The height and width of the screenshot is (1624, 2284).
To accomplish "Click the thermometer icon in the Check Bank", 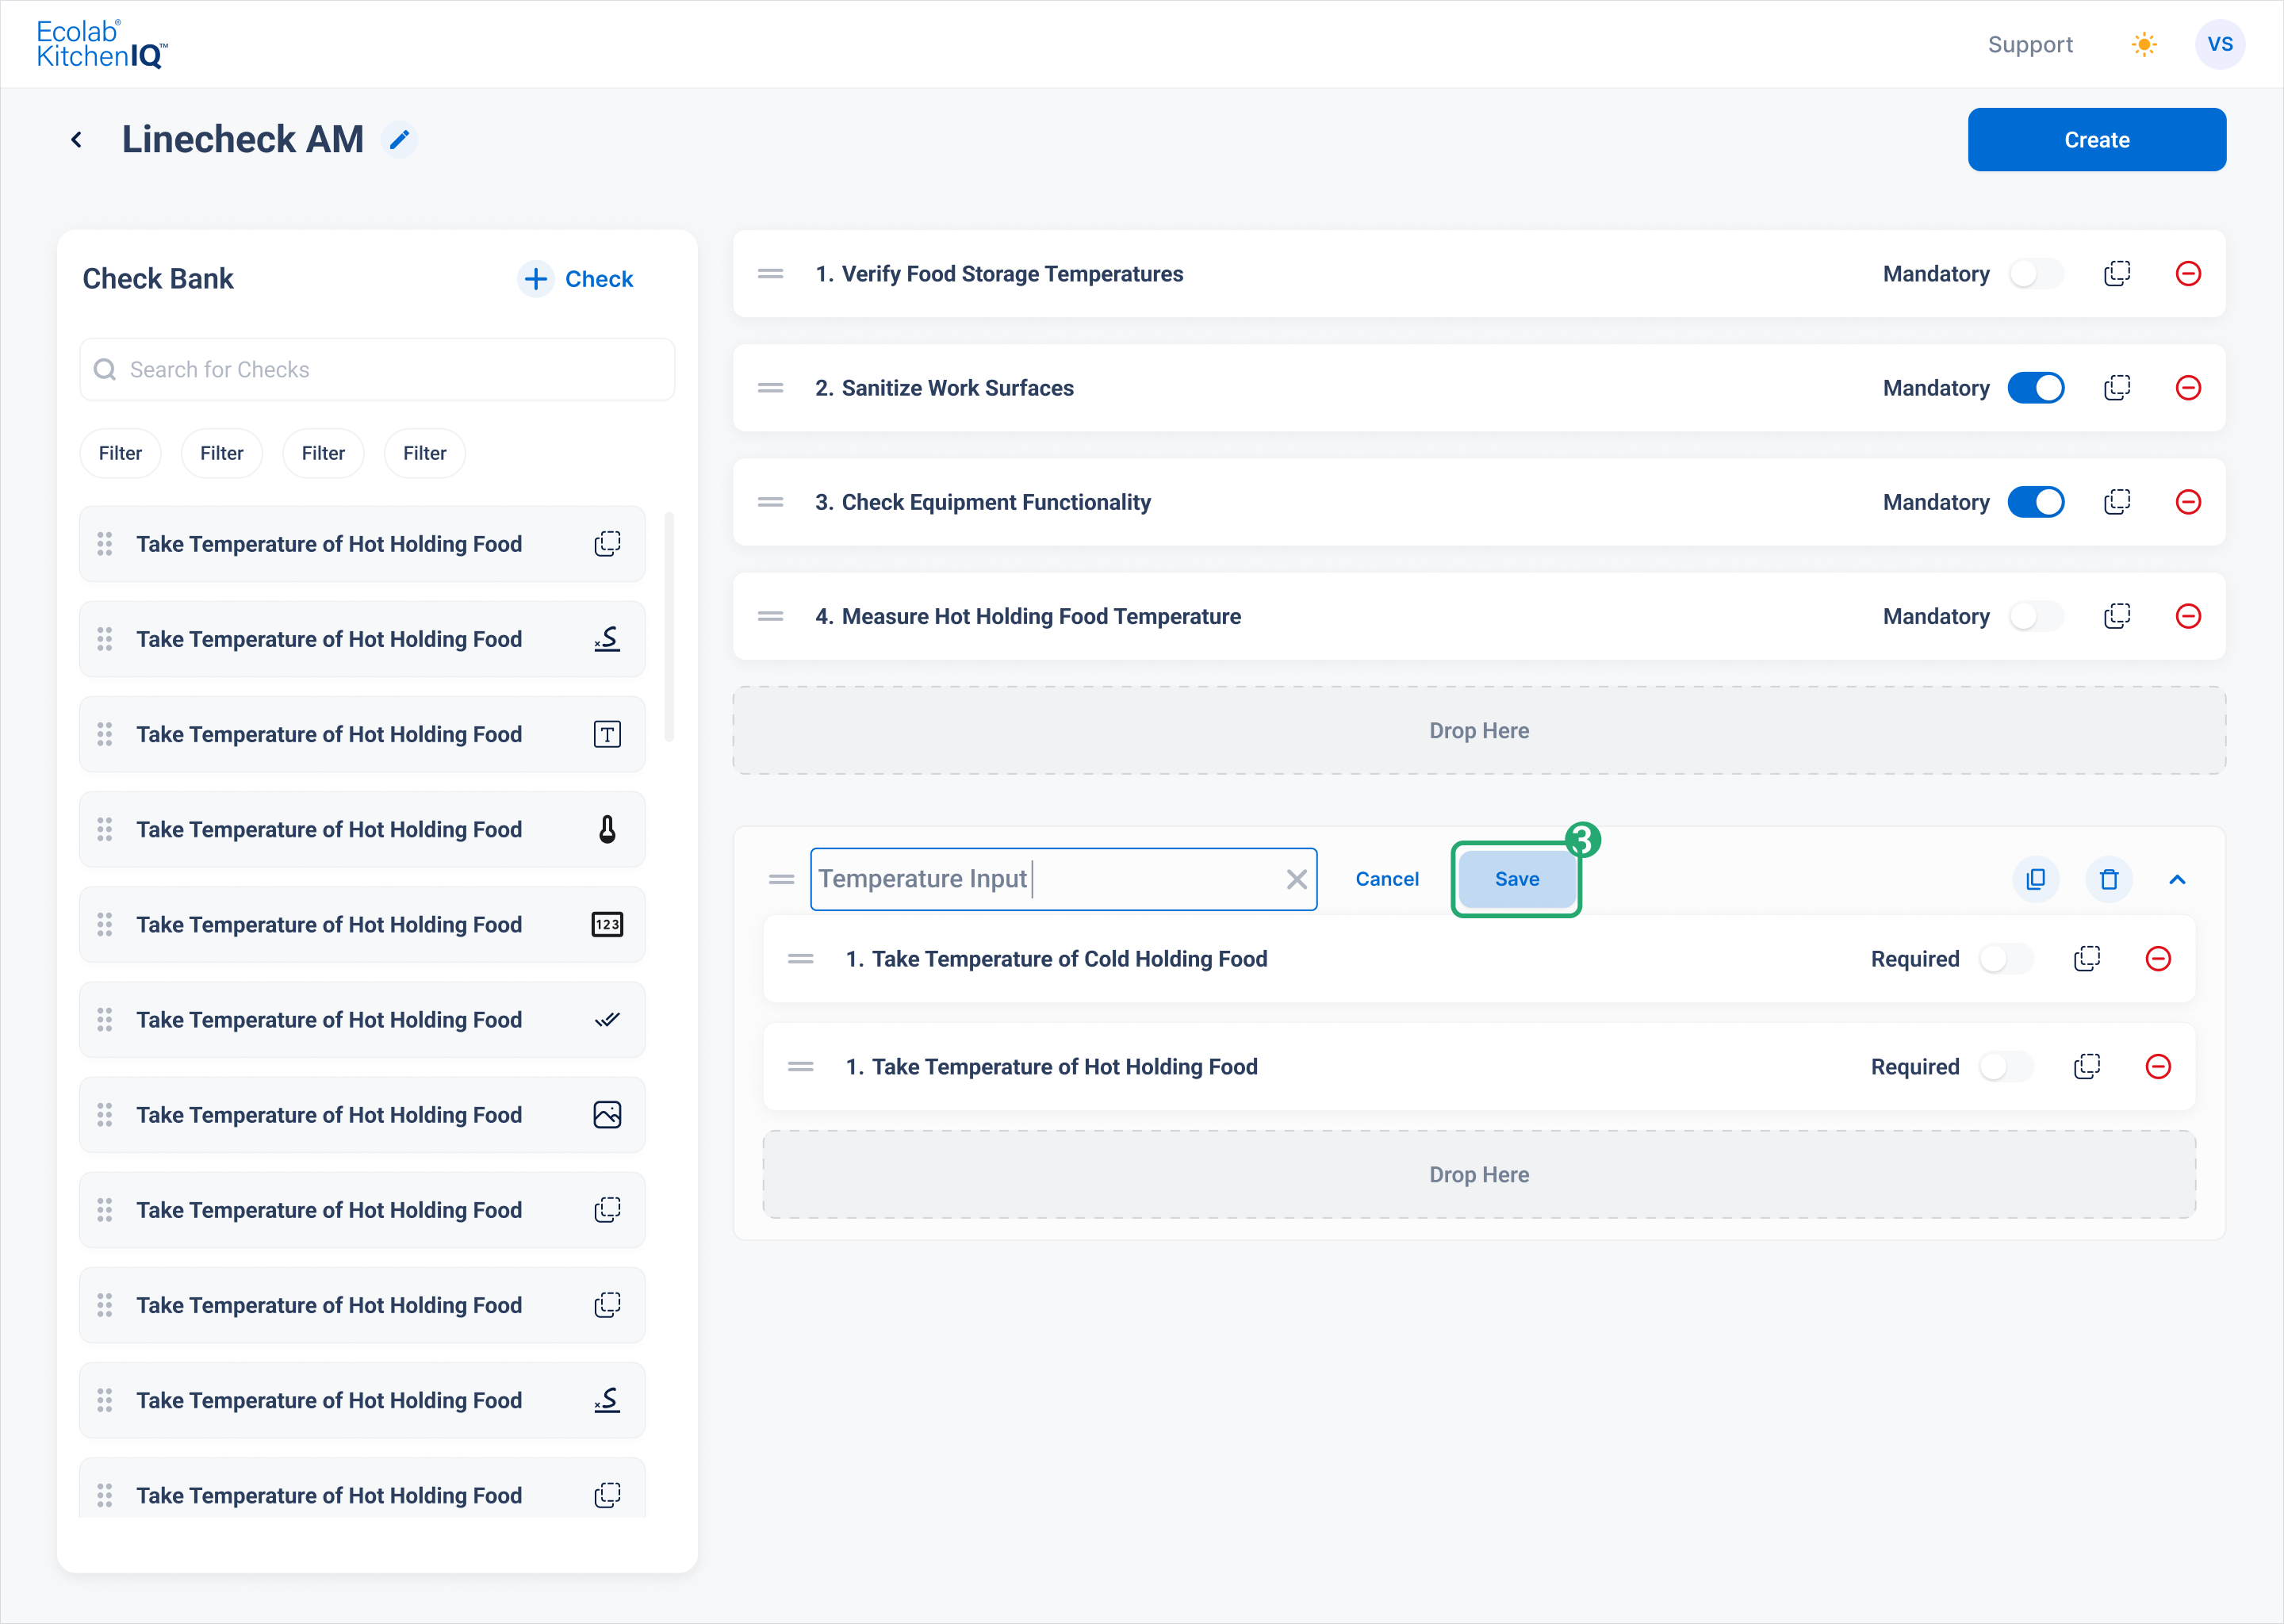I will coord(607,830).
